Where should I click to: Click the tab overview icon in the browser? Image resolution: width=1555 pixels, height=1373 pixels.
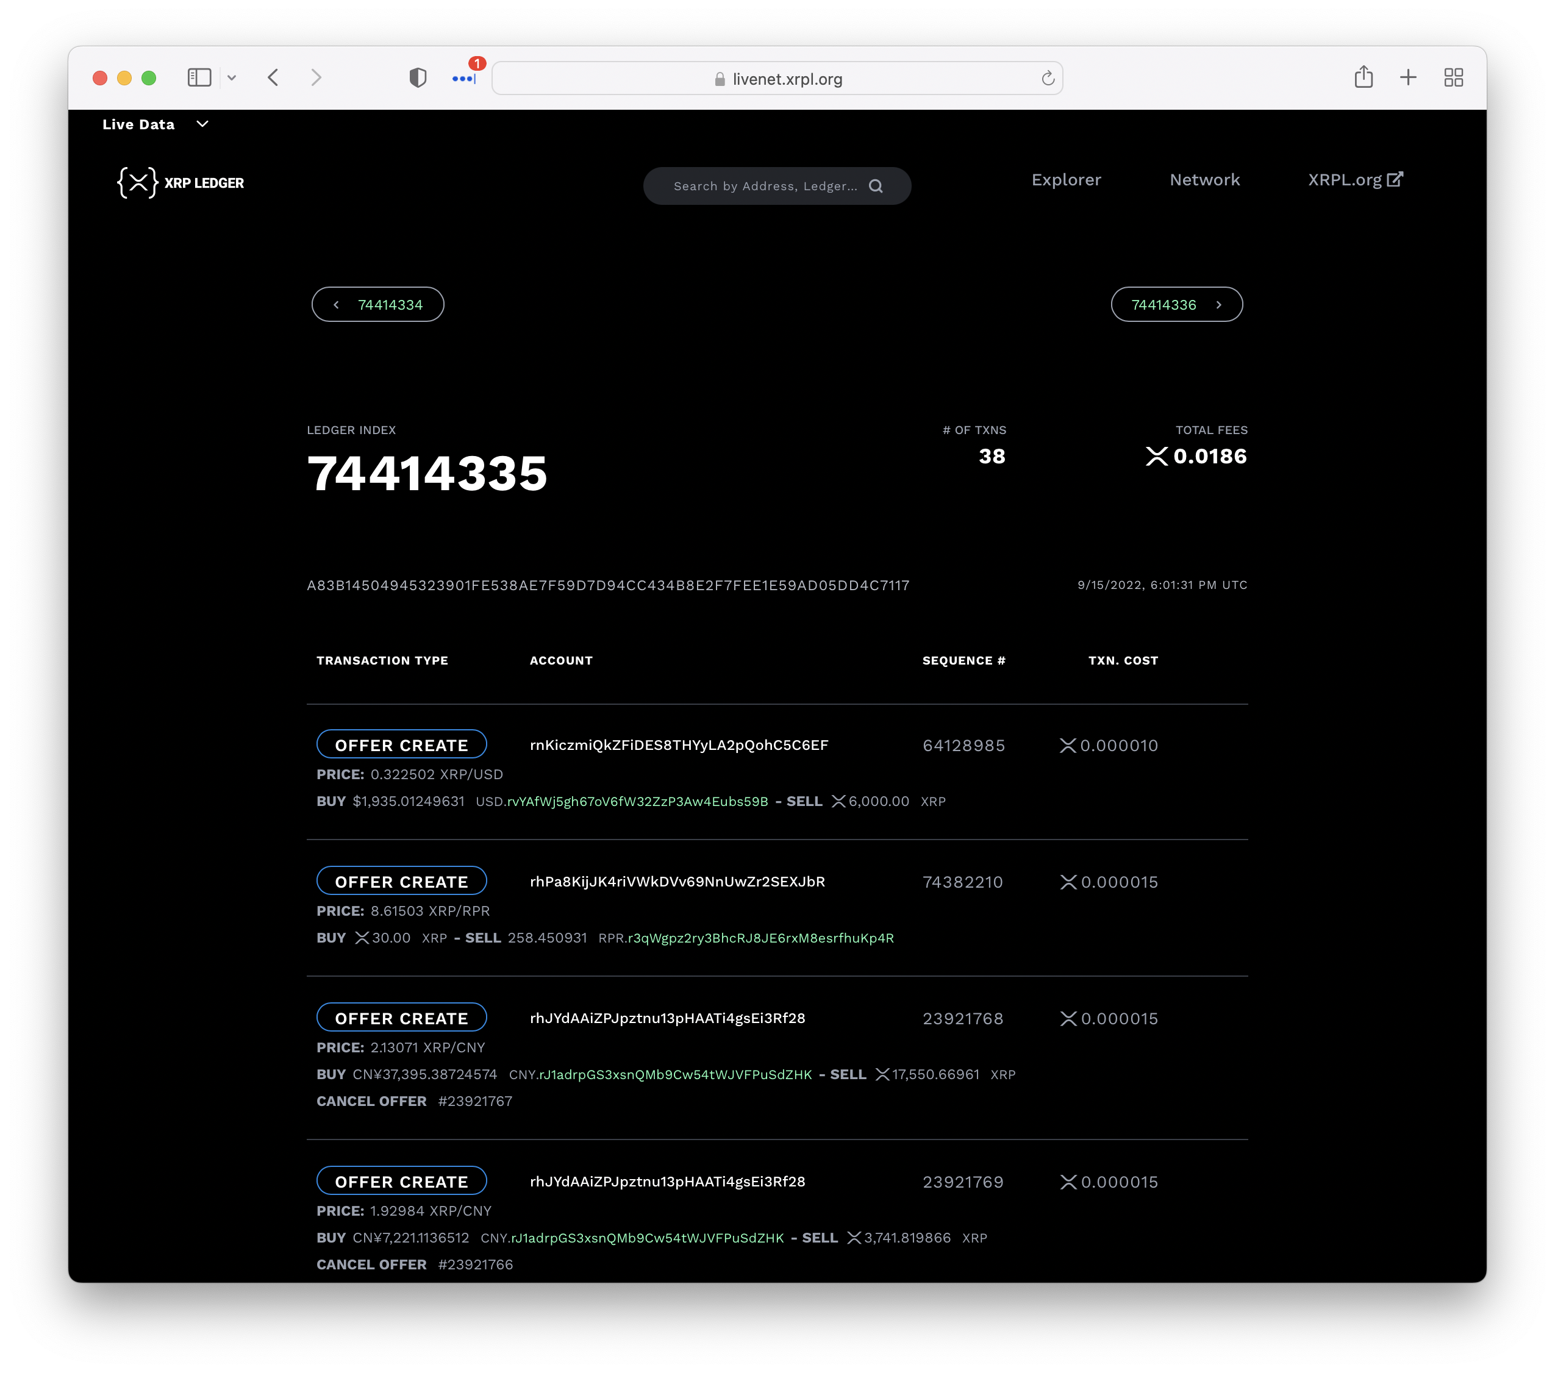click(x=1454, y=77)
